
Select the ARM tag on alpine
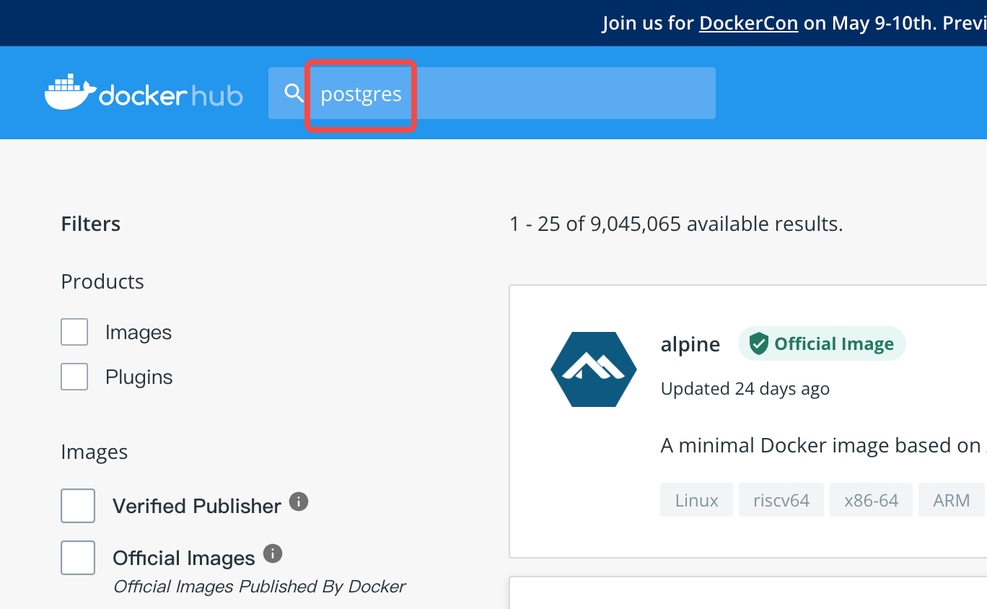click(x=952, y=500)
